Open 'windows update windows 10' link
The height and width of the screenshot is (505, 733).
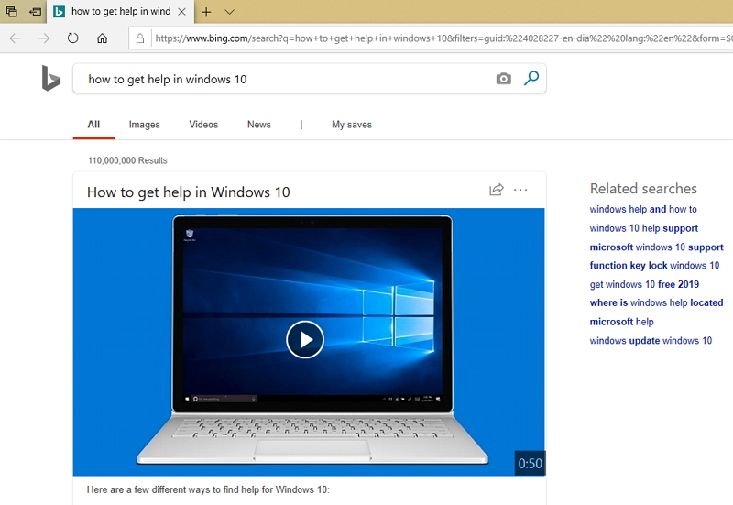(x=651, y=340)
